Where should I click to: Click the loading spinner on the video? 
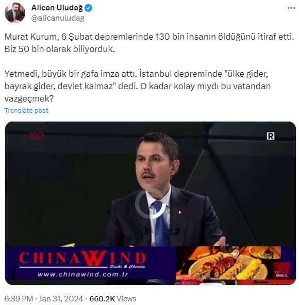pos(151,203)
